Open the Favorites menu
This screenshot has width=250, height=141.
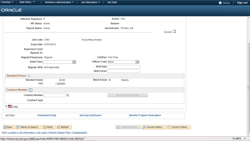pos(7,2)
